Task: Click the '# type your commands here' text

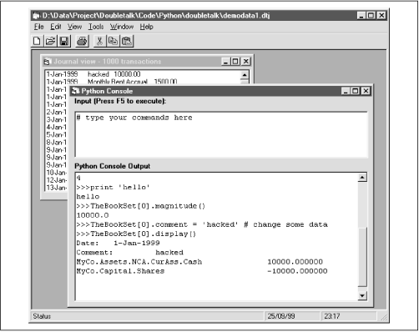Action: 134,118
